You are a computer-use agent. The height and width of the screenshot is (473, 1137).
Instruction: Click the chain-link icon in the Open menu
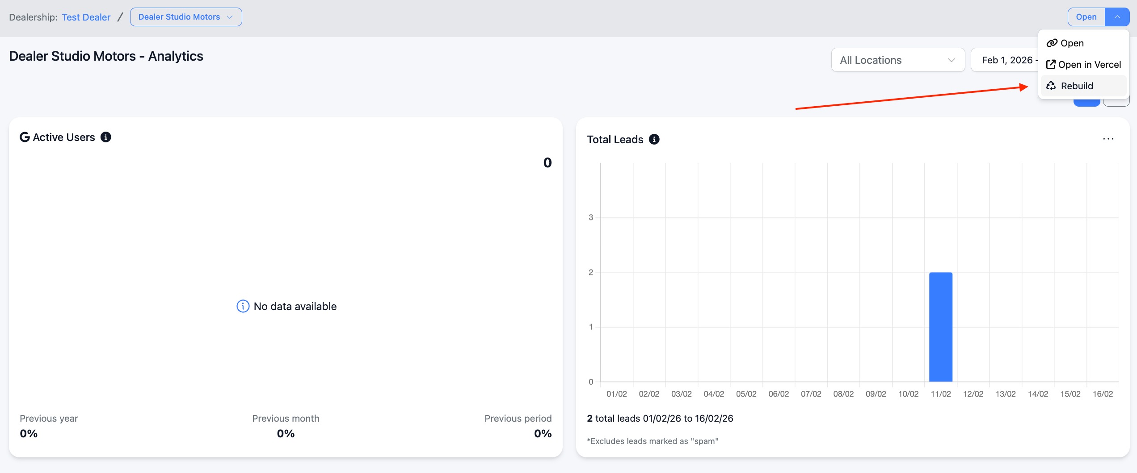coord(1052,43)
